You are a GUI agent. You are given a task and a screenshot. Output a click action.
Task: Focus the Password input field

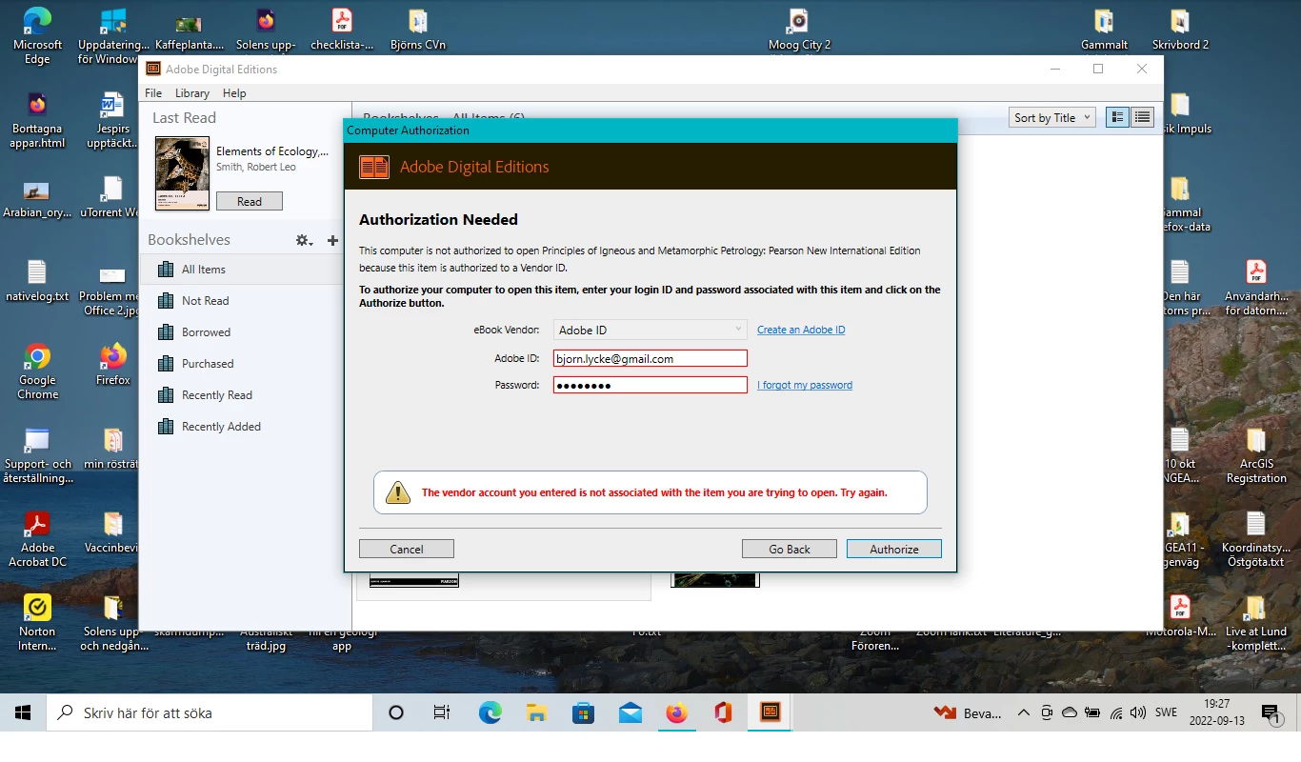tap(650, 385)
